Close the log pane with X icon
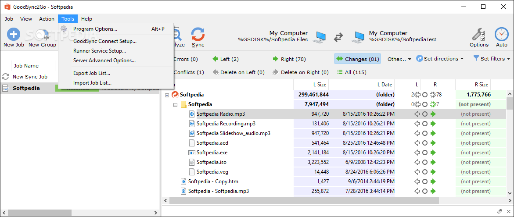The height and width of the screenshot is (217, 514). coord(508,211)
